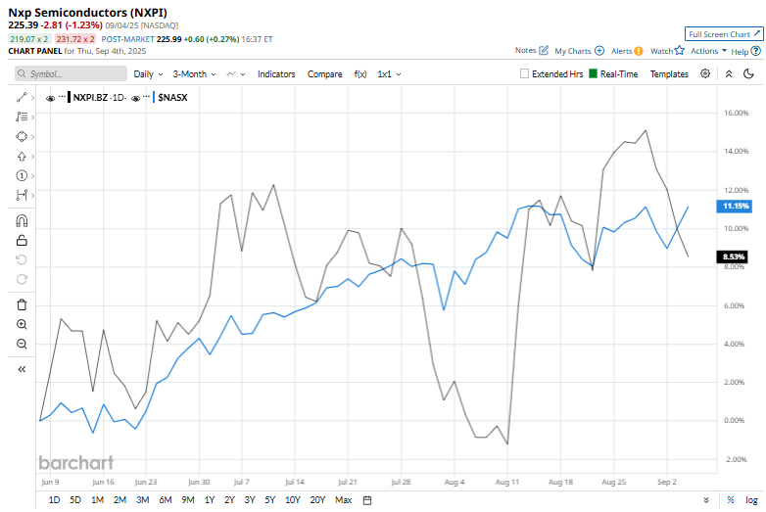Screen dimensions: 766x512
Task: Open Notes edit icon
Action: 544,50
